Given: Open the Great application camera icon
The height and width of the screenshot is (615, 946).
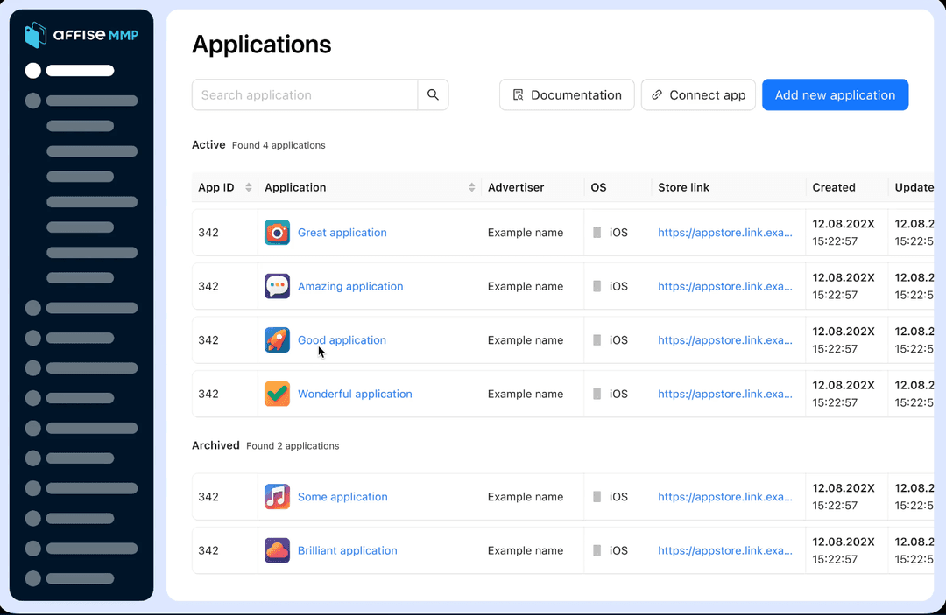Looking at the screenshot, I should click(277, 233).
